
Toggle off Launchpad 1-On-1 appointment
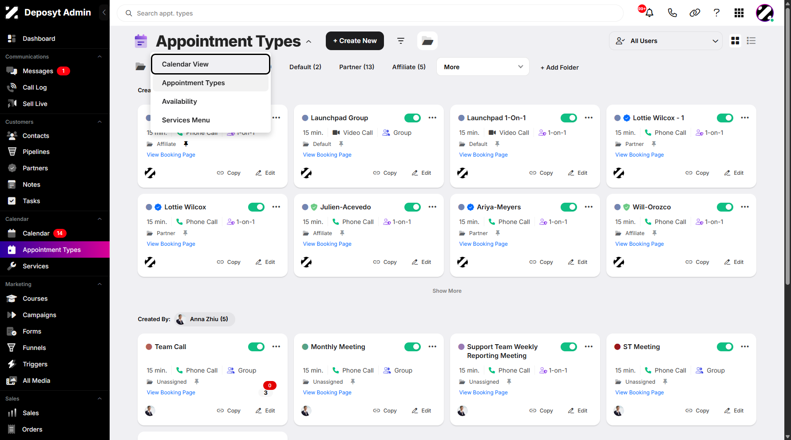coord(569,118)
